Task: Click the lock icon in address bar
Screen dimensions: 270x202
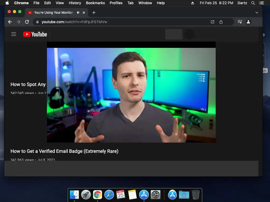Action: point(37,22)
